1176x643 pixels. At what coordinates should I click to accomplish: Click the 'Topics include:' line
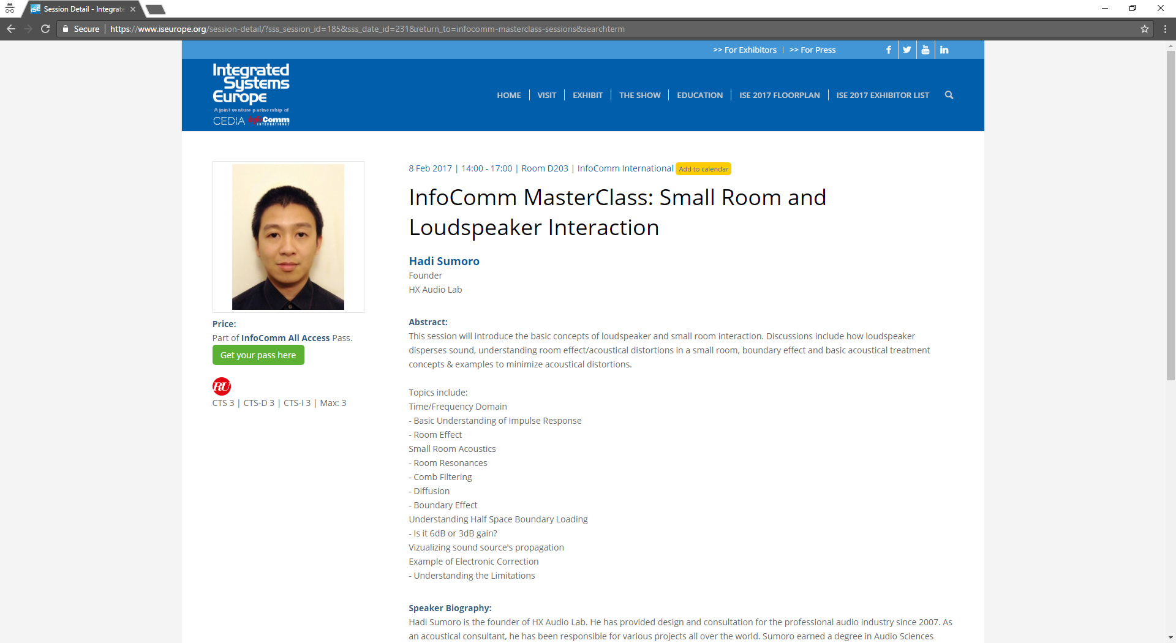click(x=439, y=393)
